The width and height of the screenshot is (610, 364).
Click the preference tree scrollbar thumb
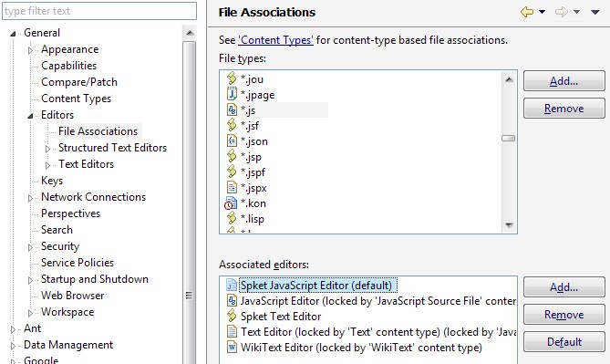click(190, 203)
